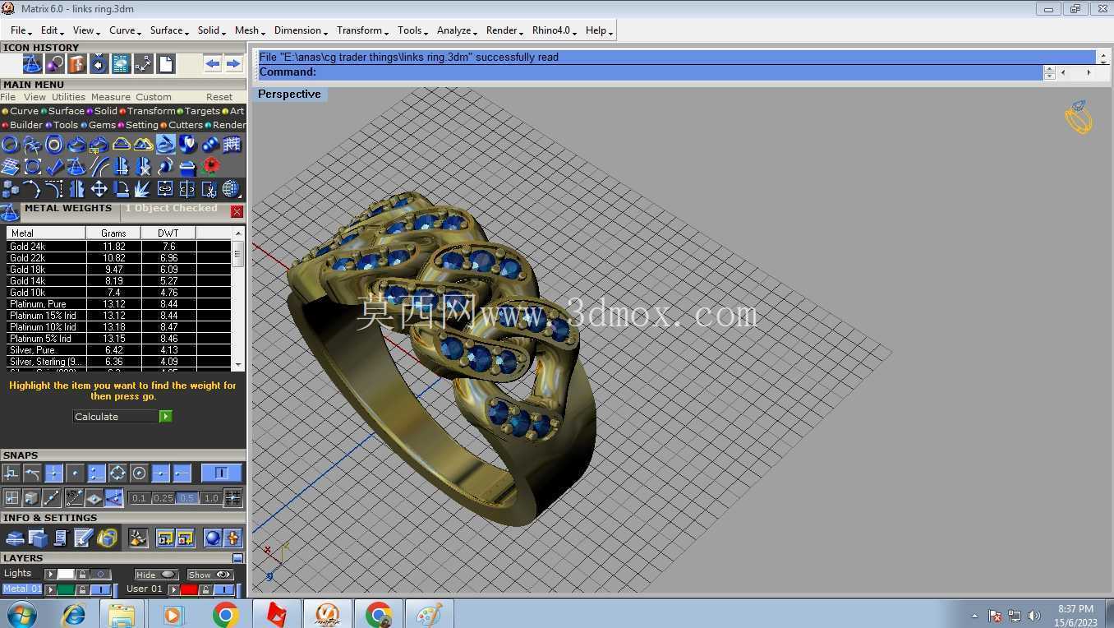Toggle the 45-degree angle snap
This screenshot has width=1114, height=628.
point(74,497)
